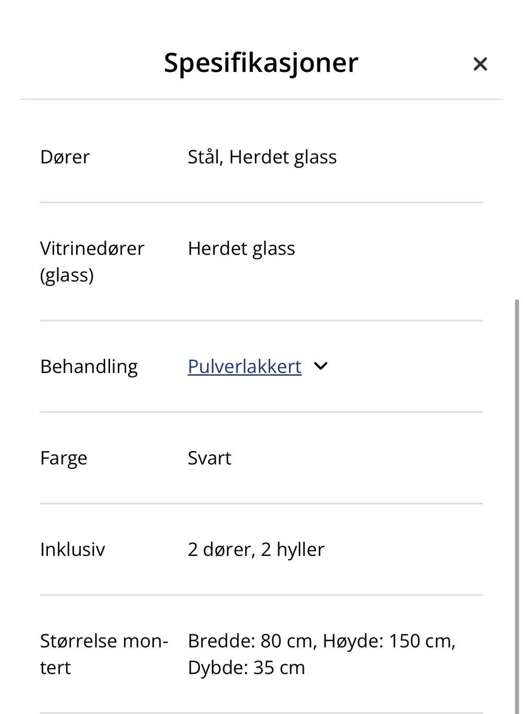Viewport: 523px width, 714px height.
Task: Click the Inklusiv row label
Action: coord(72,549)
